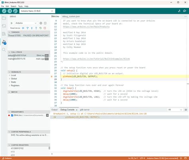Image resolution: width=189 pixels, height=160 pixels.
Task: Select the Debug Console panel tab
Action: pyautogui.click(x=67, y=110)
